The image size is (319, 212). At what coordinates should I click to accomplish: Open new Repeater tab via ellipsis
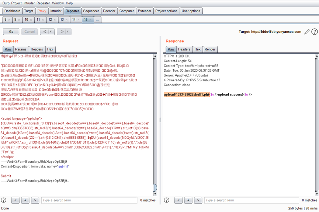(x=97, y=20)
